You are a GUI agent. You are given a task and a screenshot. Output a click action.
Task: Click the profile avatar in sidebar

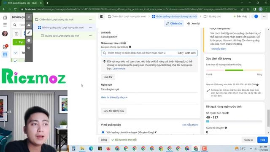click(x=5, y=33)
